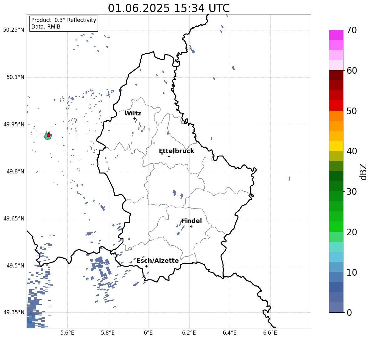Click the cross marker below Esch/Alzette

(x=146, y=266)
